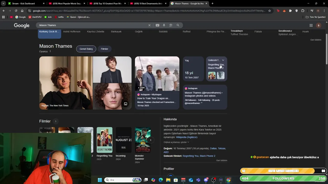Open the Incoming movie poster

[x=124, y=140]
